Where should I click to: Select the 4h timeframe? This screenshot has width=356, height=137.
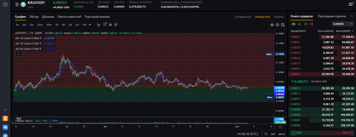[x=63, y=25]
